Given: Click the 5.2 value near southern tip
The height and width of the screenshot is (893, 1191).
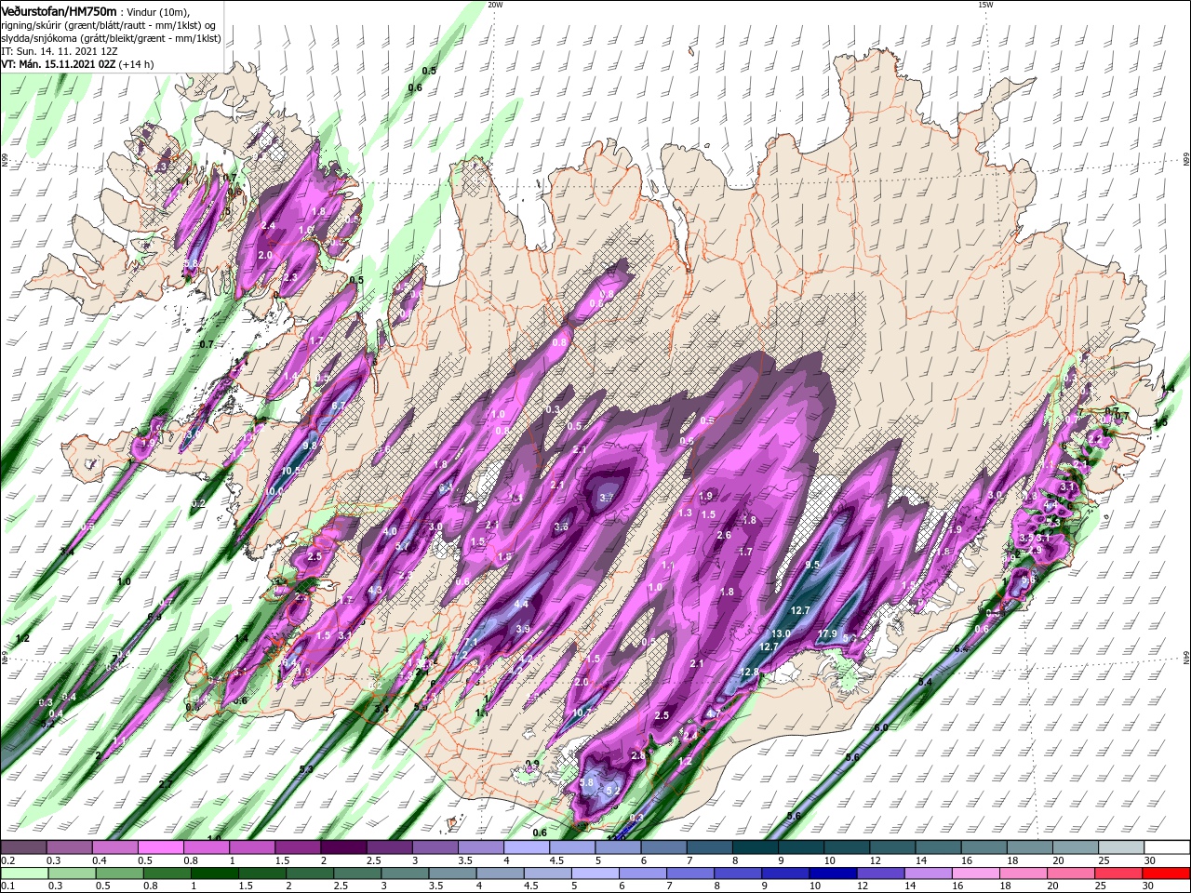Looking at the screenshot, I should click(x=612, y=791).
